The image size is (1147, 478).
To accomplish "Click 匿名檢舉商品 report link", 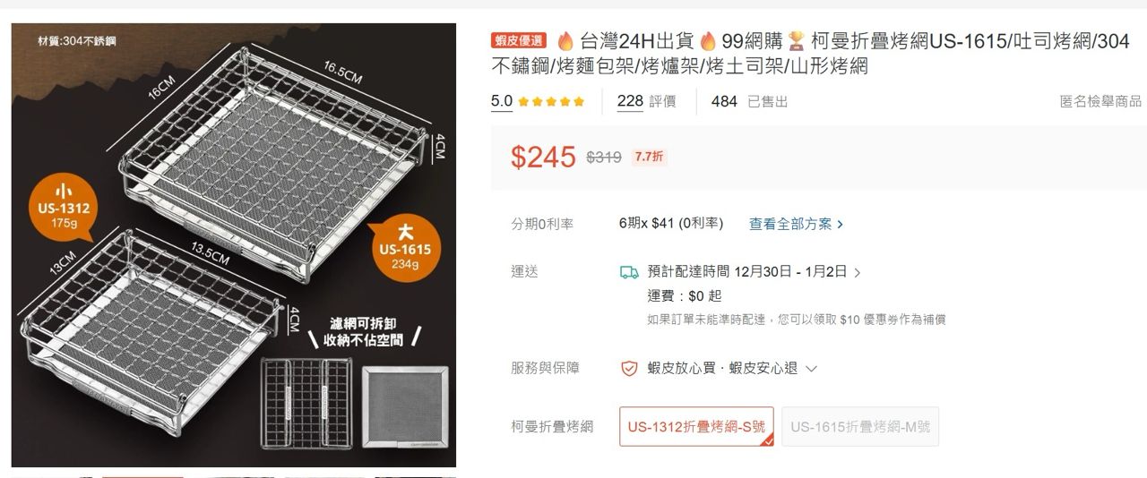I will click(1100, 102).
